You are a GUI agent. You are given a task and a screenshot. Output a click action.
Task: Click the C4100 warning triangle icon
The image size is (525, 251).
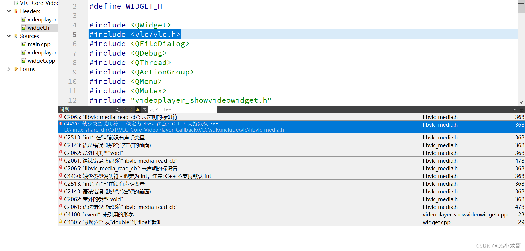[x=61, y=214]
